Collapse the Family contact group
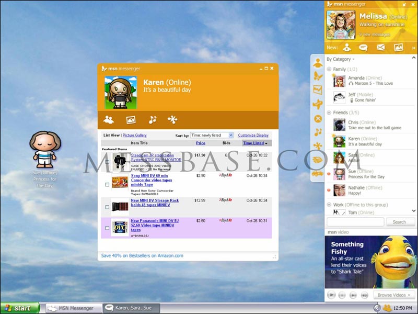The width and height of the screenshot is (418, 314). tap(329, 69)
